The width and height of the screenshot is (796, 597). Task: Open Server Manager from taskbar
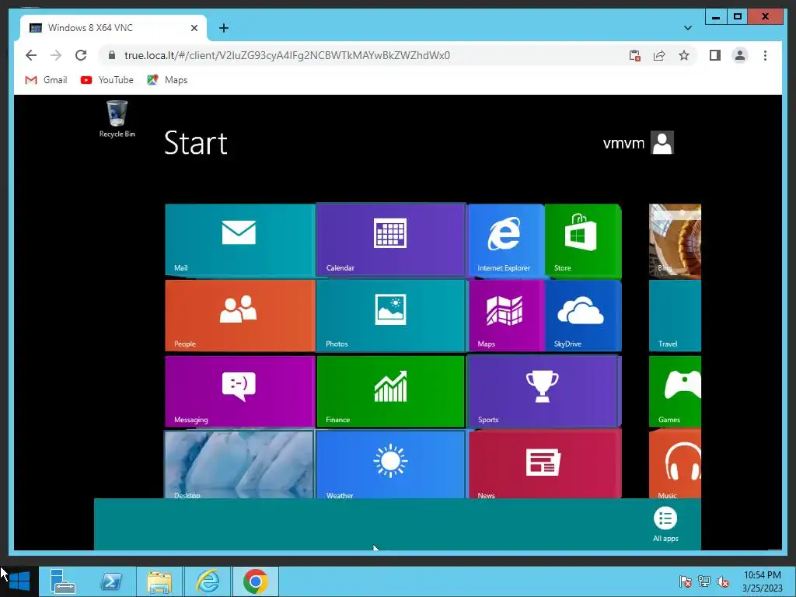pyautogui.click(x=63, y=581)
